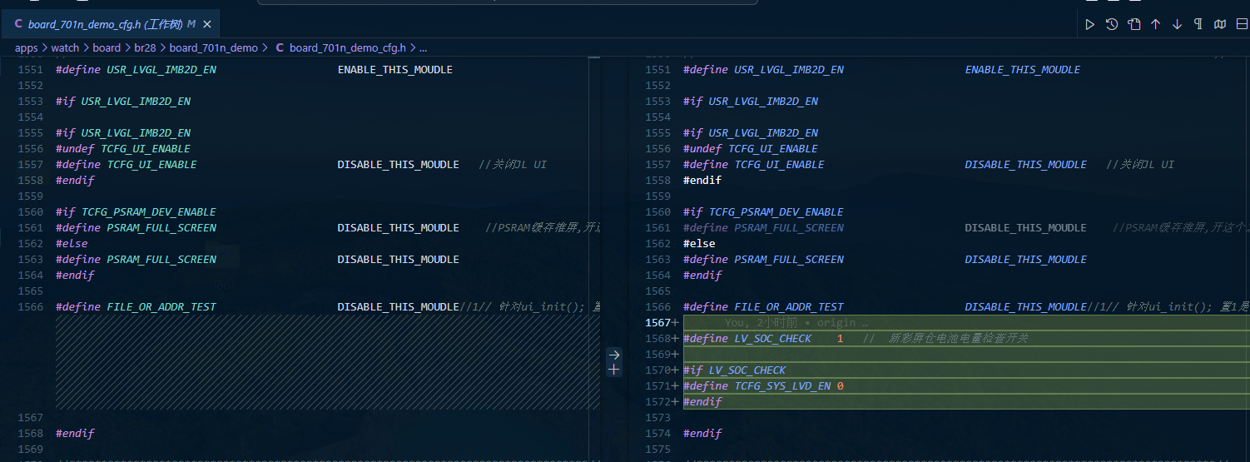The height and width of the screenshot is (462, 1250).
Task: Toggle the inline view split-layout icon
Action: pos(1242,24)
